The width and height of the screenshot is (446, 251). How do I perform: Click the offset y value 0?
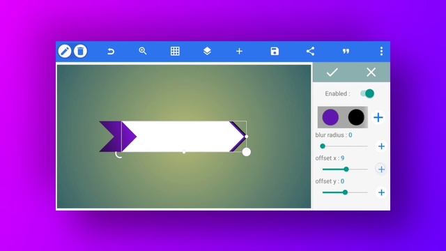(x=342, y=181)
